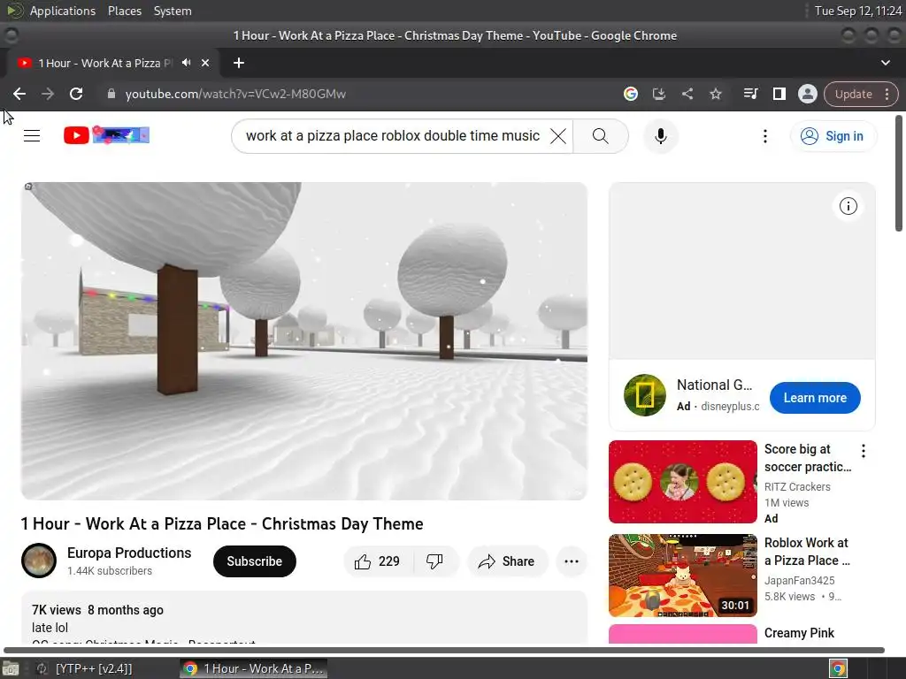Click the install app icon in address bar
This screenshot has width=906, height=679.
(658, 94)
